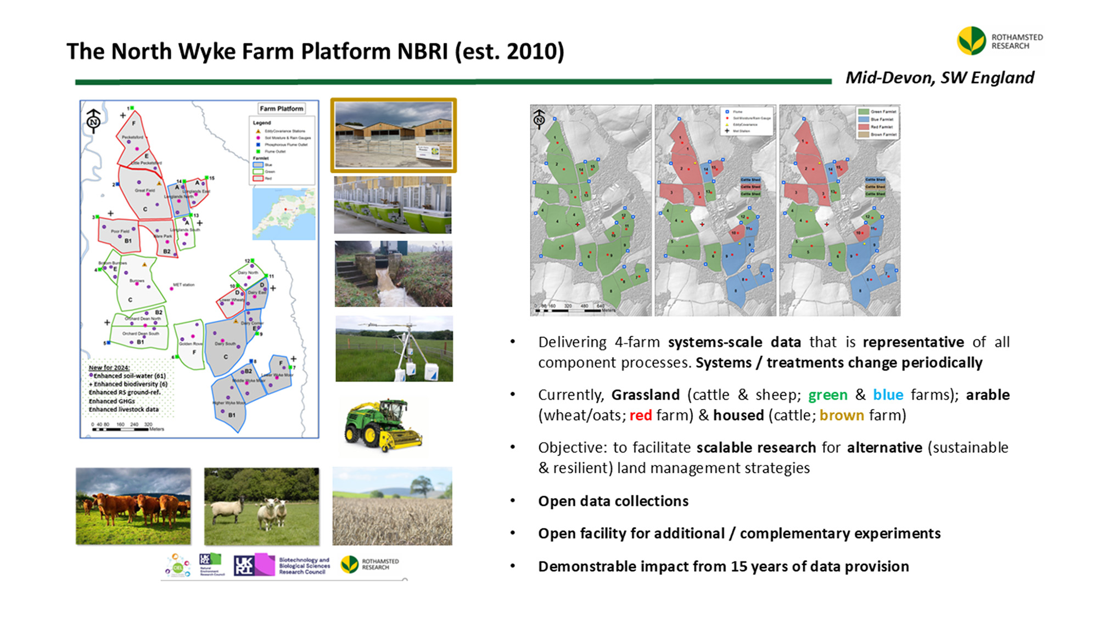Click the blue word in the Grassland bullet
The height and width of the screenshot is (617, 1098).
pyautogui.click(x=888, y=395)
